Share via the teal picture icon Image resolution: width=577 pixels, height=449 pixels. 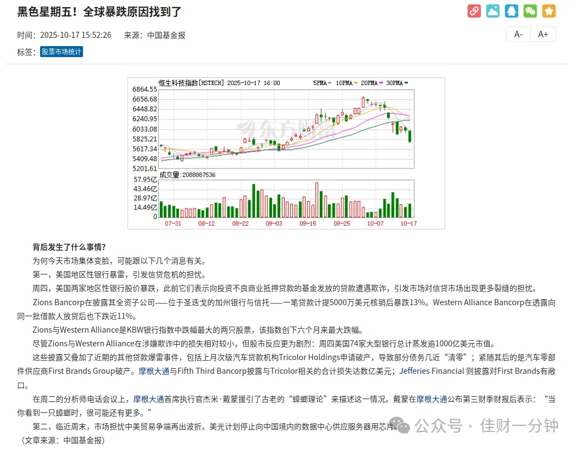pos(493,11)
